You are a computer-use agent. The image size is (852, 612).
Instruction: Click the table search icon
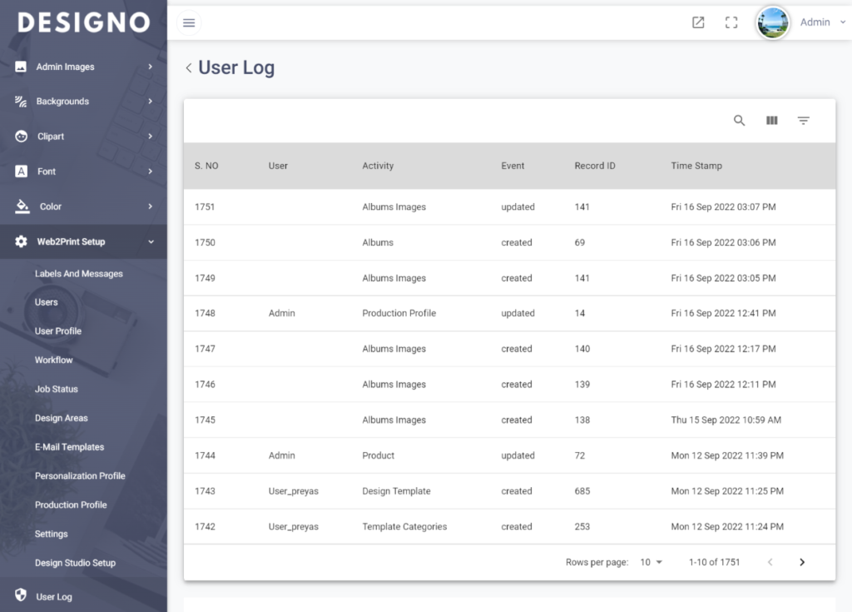[x=739, y=120]
